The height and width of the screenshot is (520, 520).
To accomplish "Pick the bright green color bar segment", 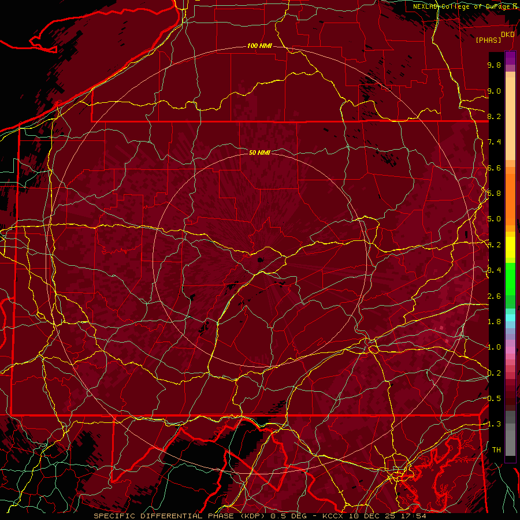I will pos(510,279).
